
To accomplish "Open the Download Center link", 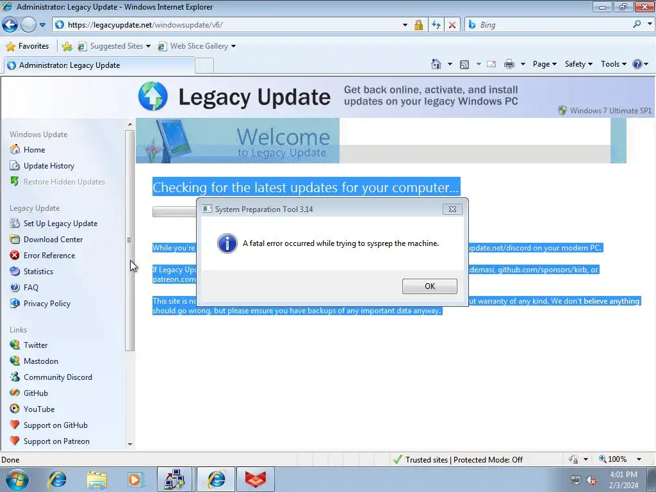I will click(53, 240).
